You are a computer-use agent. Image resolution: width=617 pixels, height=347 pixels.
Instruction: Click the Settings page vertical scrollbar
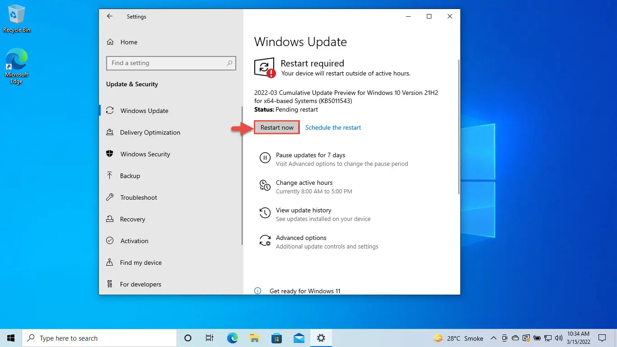click(x=458, y=127)
